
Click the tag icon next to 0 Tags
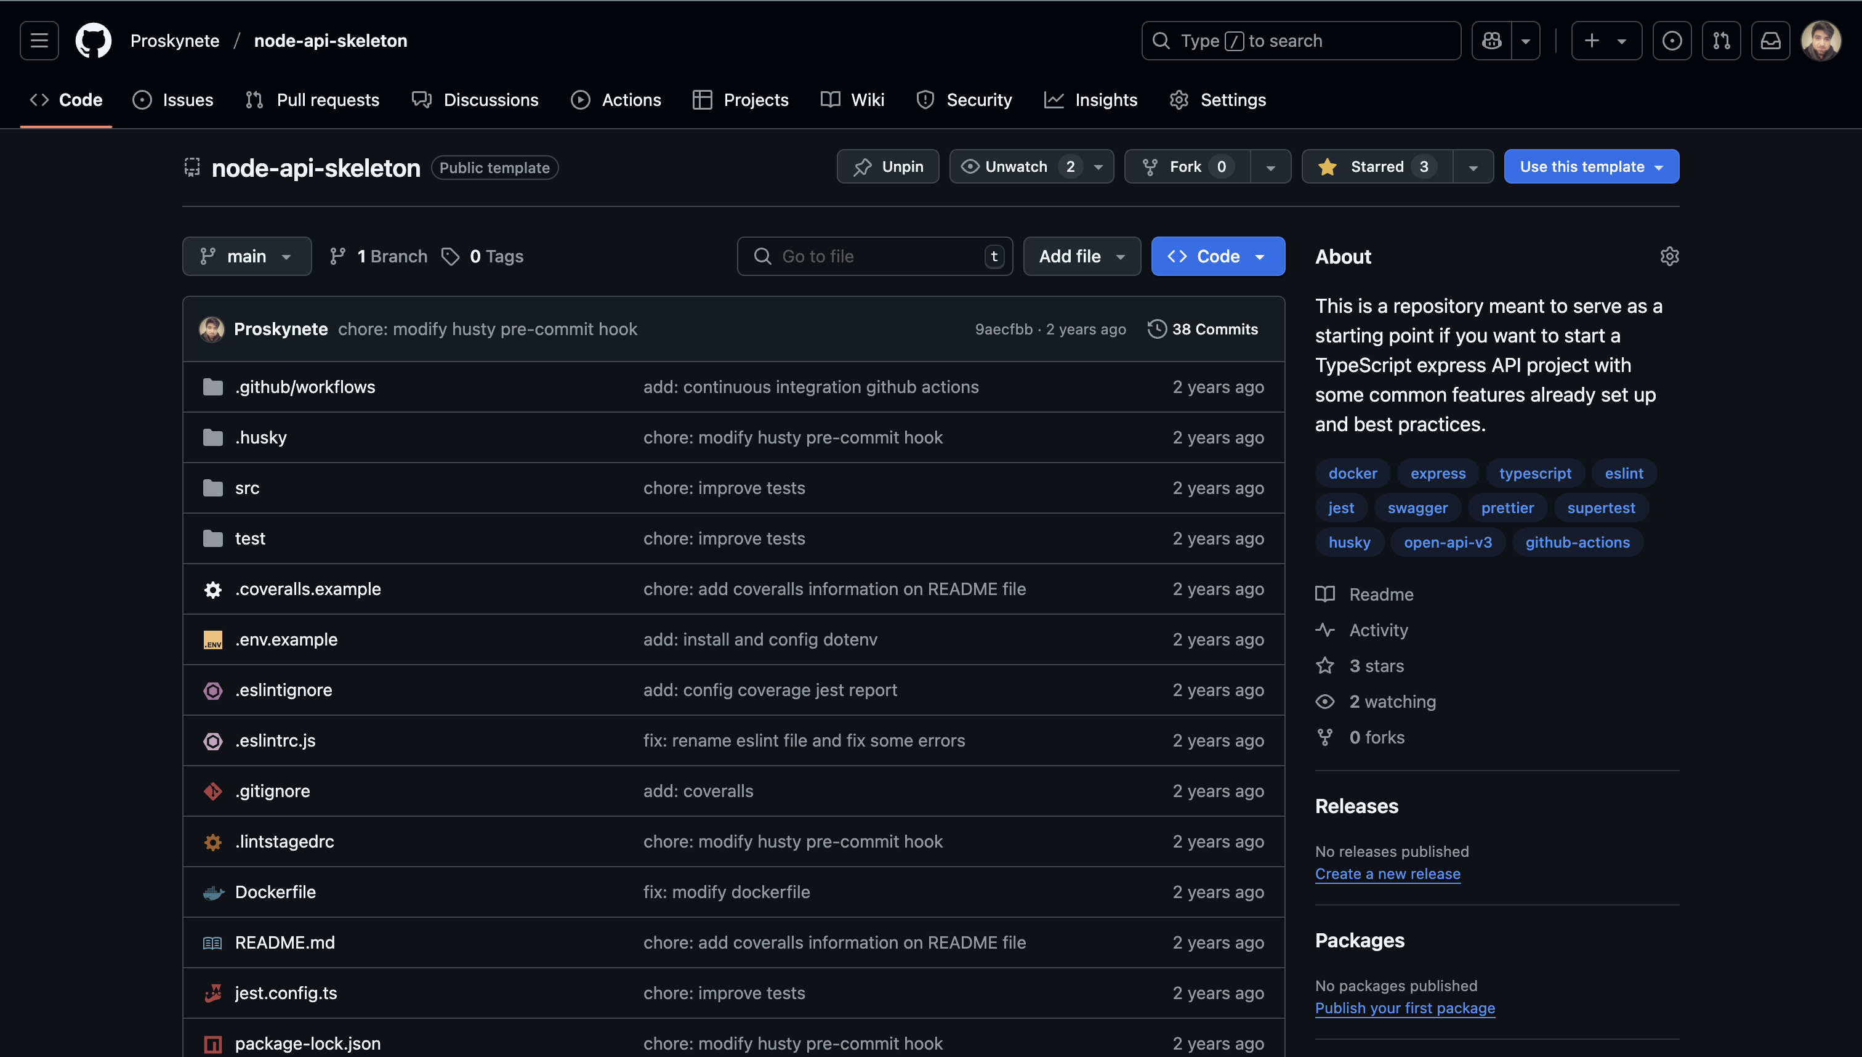[450, 256]
